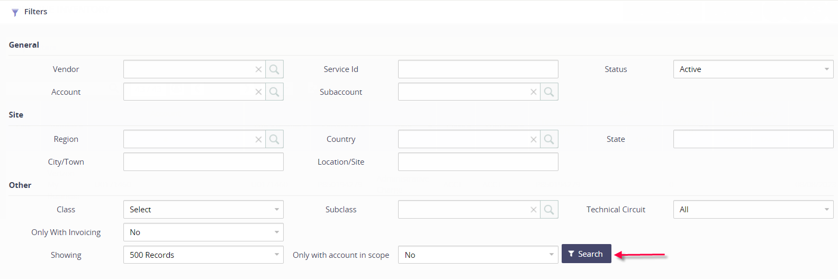Image resolution: width=838 pixels, height=279 pixels.
Task: Open the Status dropdown showing Active
Action: point(753,69)
